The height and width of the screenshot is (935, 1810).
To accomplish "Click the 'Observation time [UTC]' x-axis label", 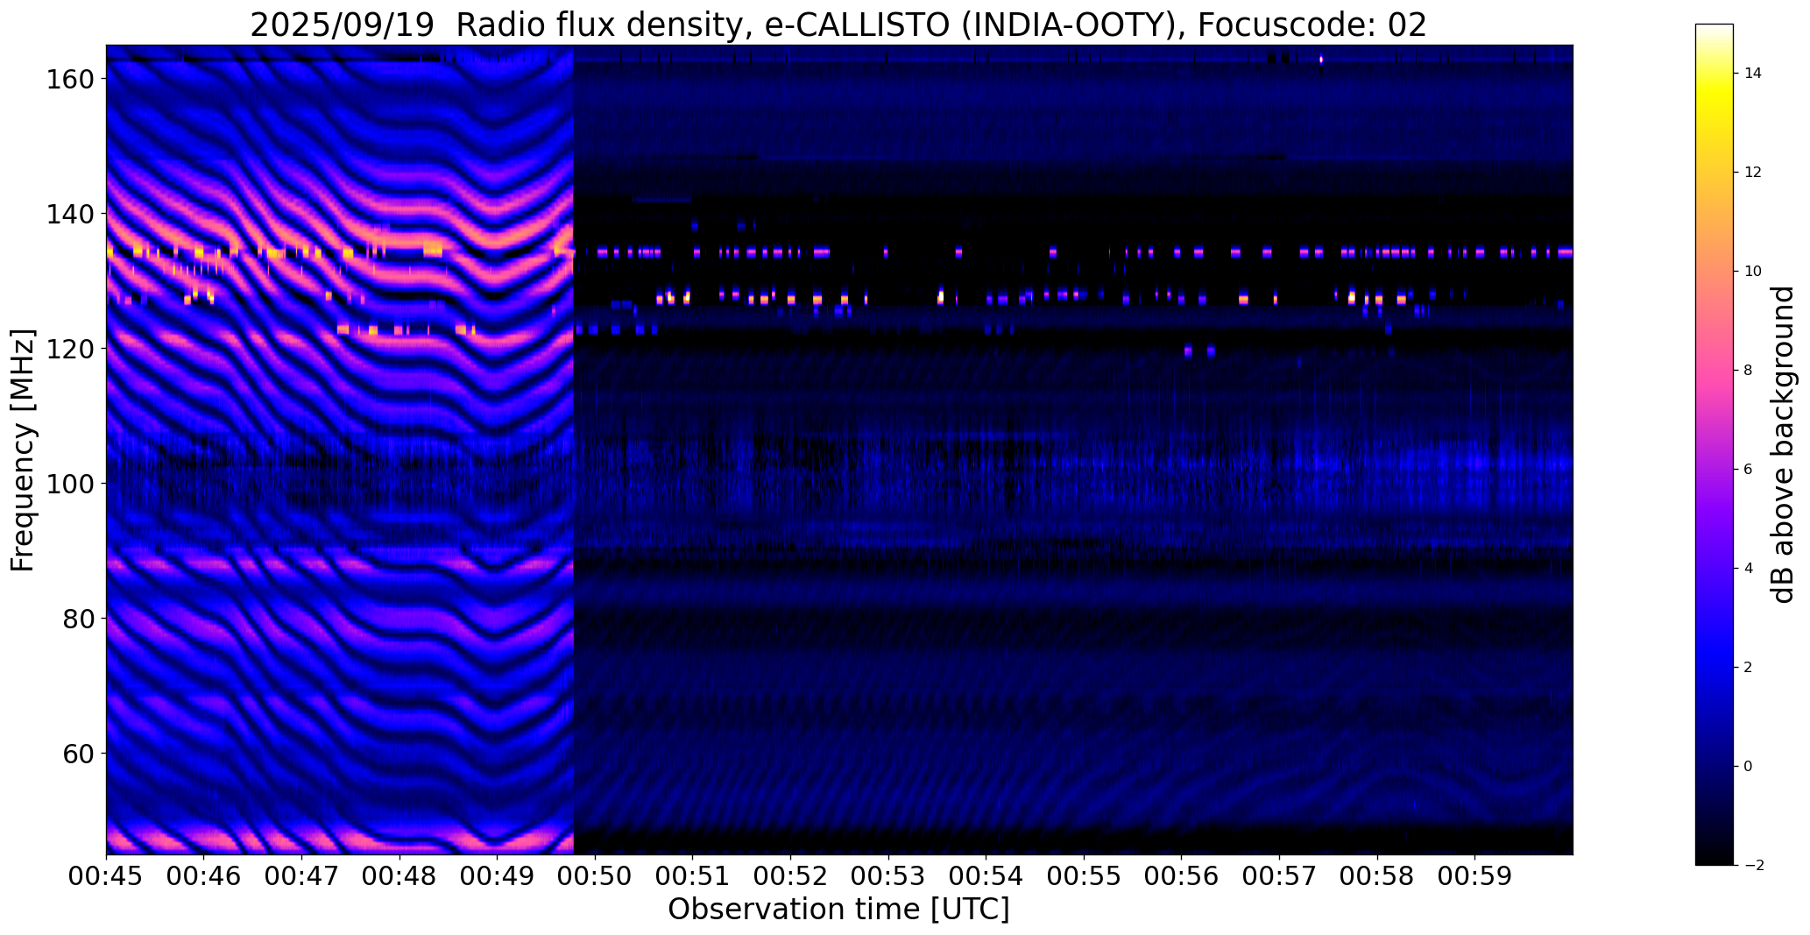I will [x=838, y=909].
